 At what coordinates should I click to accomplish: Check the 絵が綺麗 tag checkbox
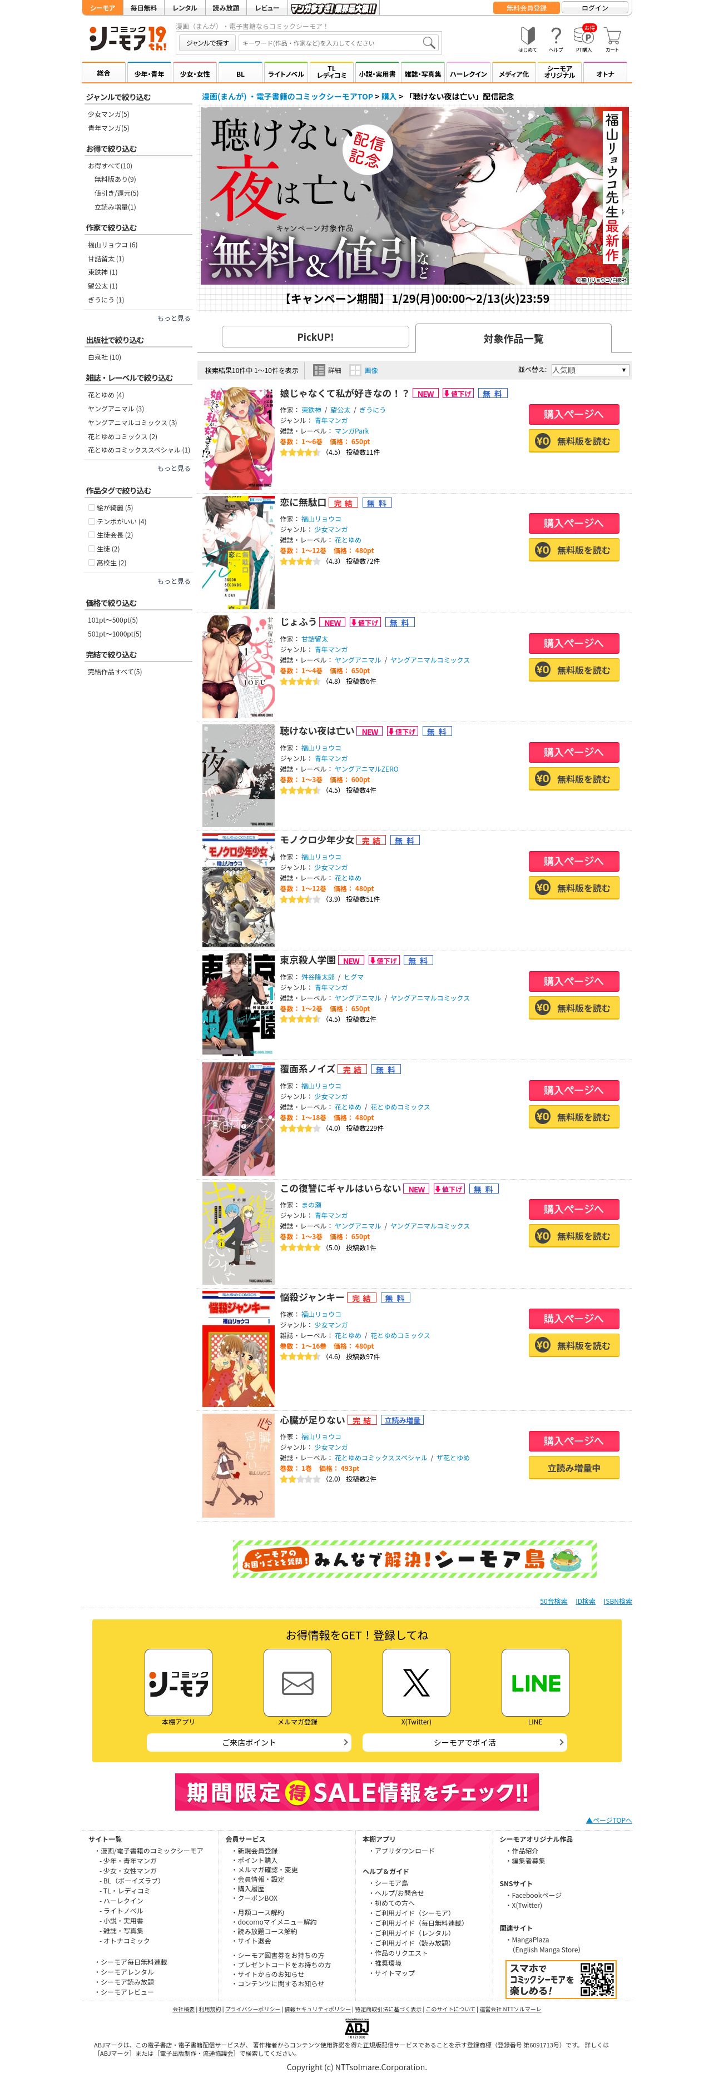click(x=91, y=508)
